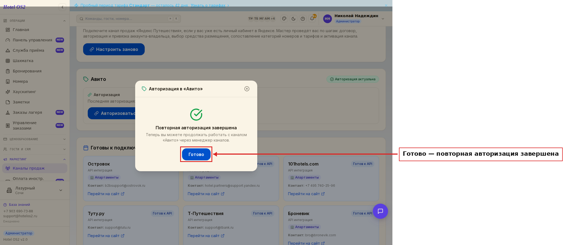
Task: Collapse the МАРКЕТИНГ section
Action: point(35,159)
